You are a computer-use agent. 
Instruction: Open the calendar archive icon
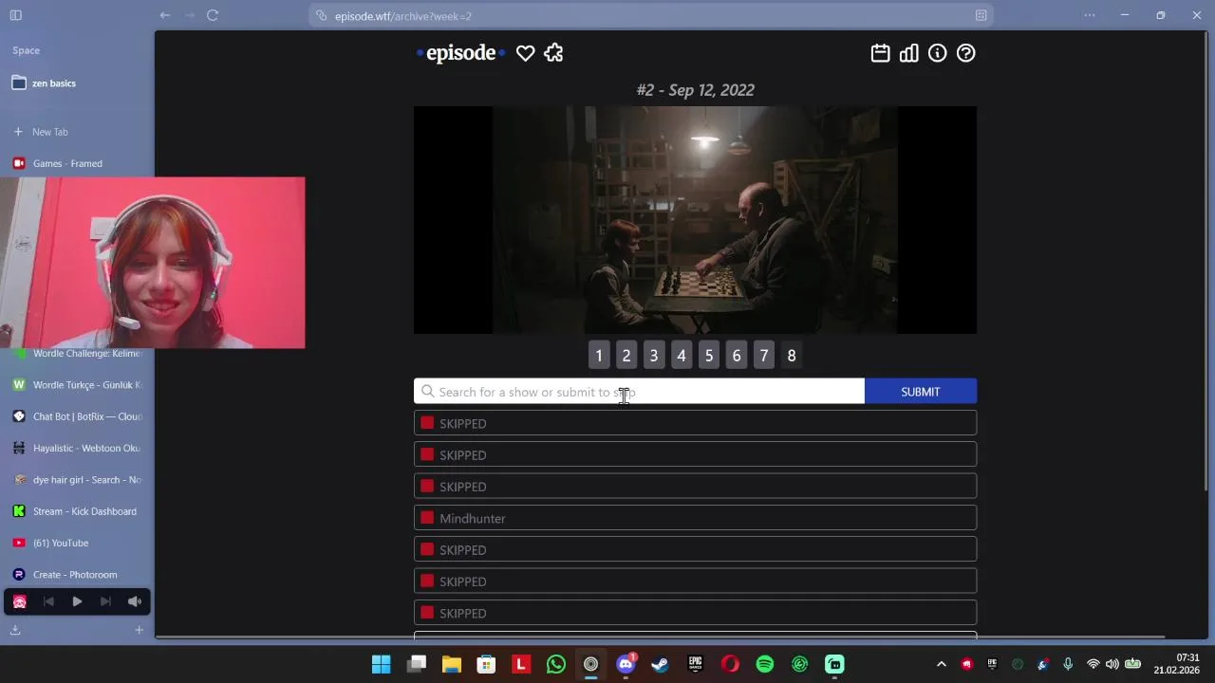(880, 54)
